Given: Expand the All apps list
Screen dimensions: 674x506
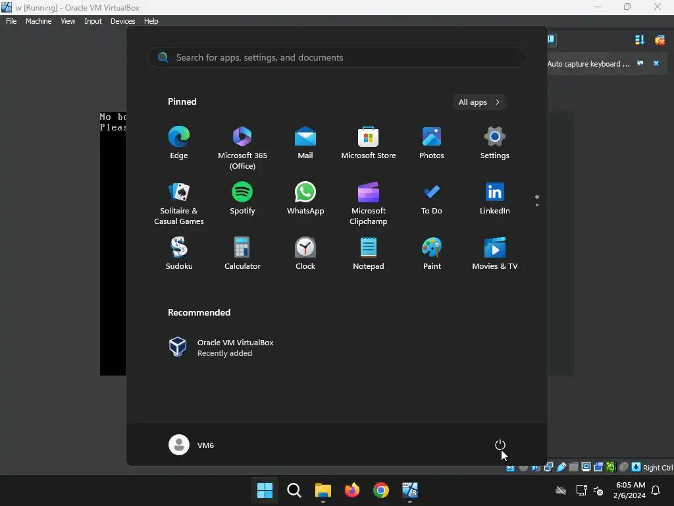Looking at the screenshot, I should coord(479,102).
